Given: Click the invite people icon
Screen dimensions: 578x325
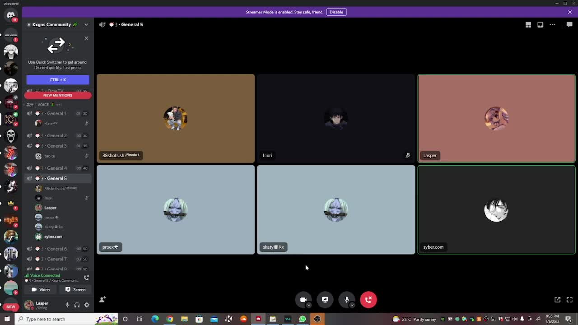Looking at the screenshot, I should (x=103, y=299).
